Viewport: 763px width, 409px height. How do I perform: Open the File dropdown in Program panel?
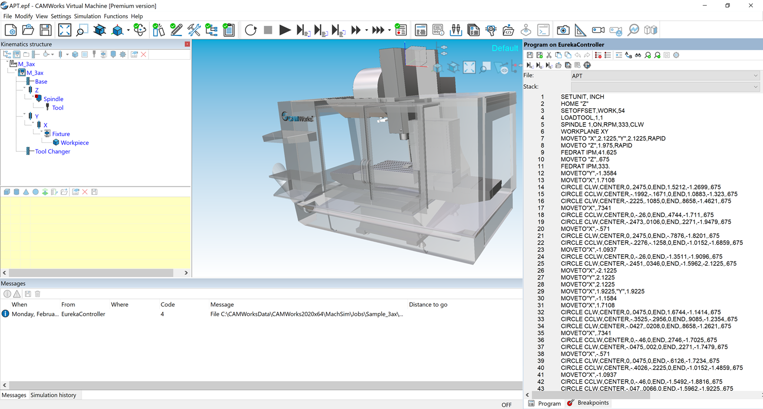[x=755, y=75]
